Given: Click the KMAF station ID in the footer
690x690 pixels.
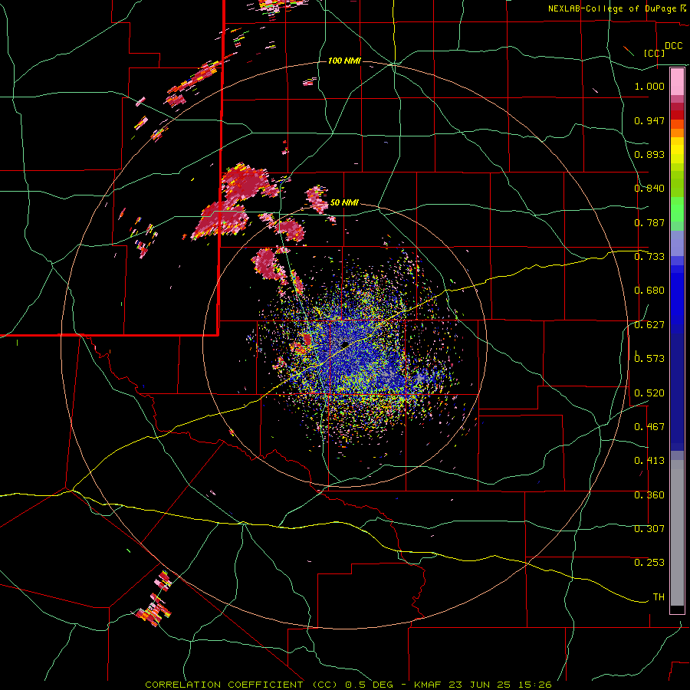Looking at the screenshot, I should tap(429, 685).
